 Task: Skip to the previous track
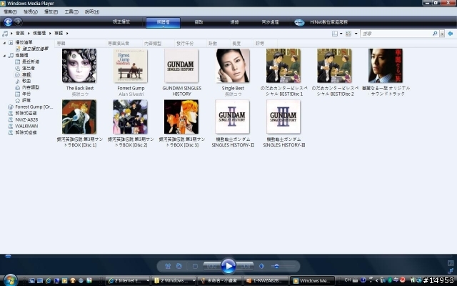pos(211,266)
